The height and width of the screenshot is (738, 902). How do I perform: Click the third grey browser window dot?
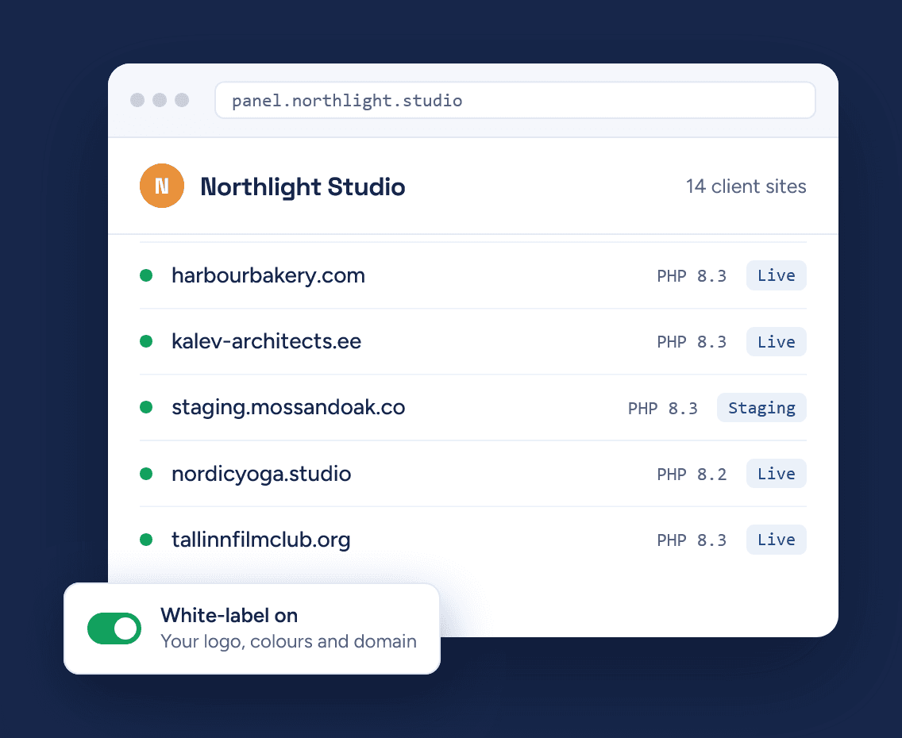182,100
